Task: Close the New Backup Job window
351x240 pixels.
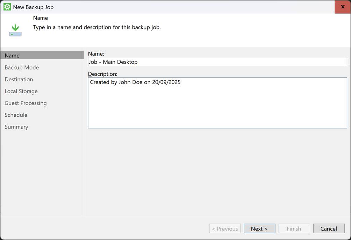Action: point(342,7)
